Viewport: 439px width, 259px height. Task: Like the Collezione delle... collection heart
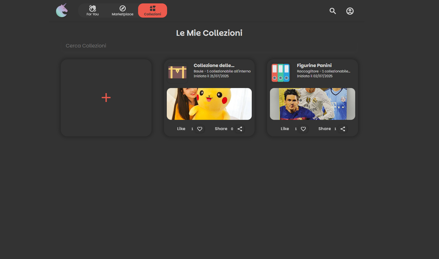[x=200, y=129]
